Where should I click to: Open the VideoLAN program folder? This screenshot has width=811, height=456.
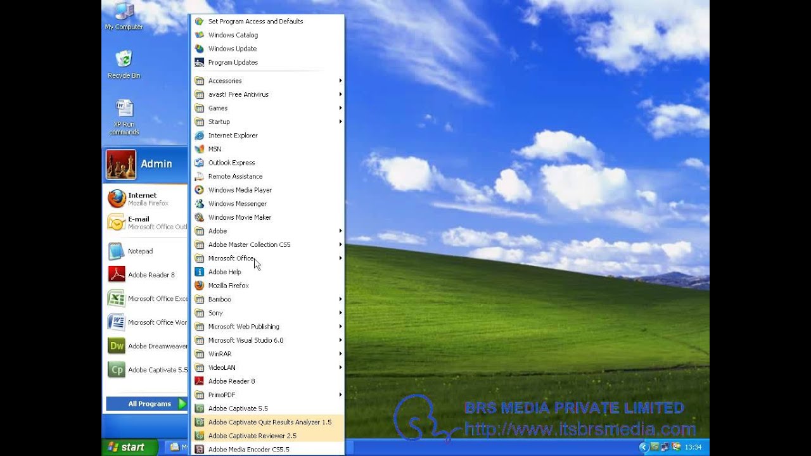[x=267, y=367]
